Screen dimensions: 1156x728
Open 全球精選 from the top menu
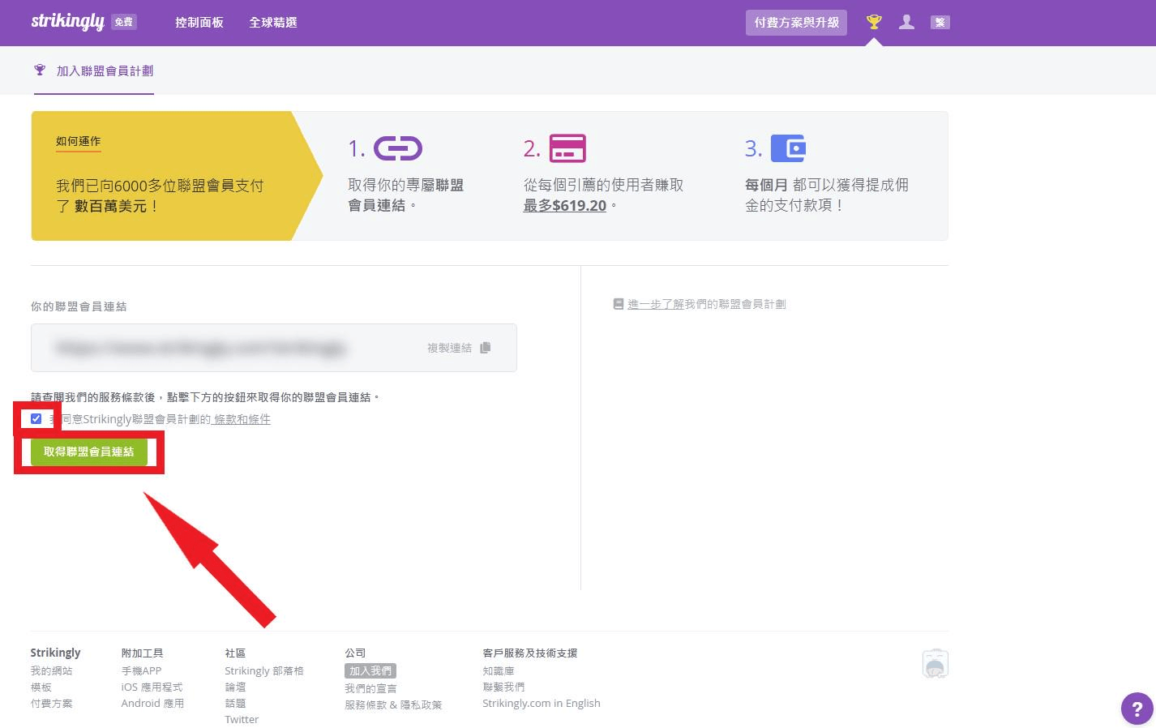273,23
